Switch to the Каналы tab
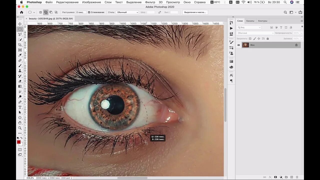This screenshot has width=320, height=180. tap(250, 21)
